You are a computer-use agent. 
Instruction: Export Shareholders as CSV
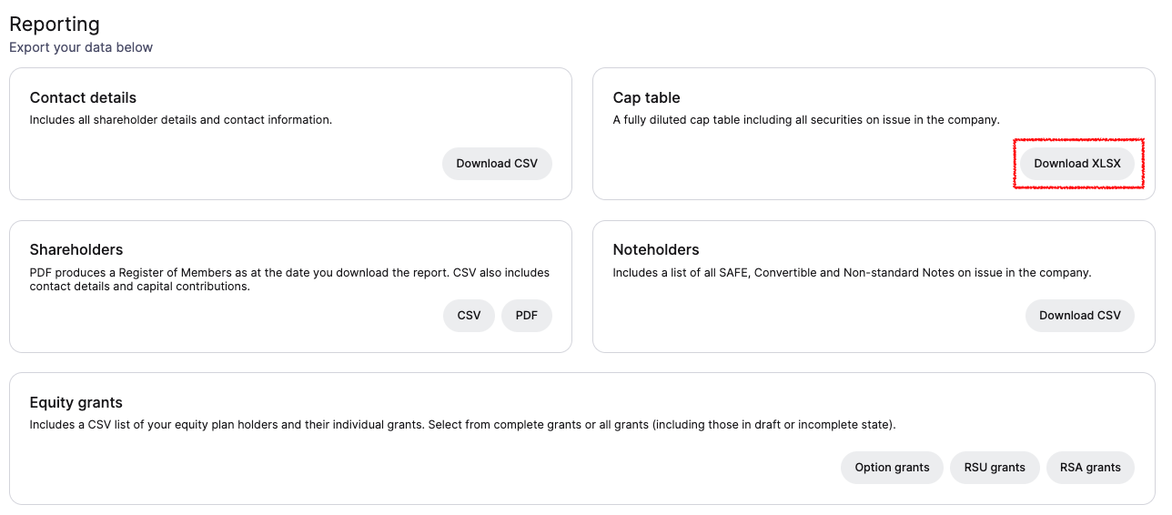pyautogui.click(x=469, y=316)
